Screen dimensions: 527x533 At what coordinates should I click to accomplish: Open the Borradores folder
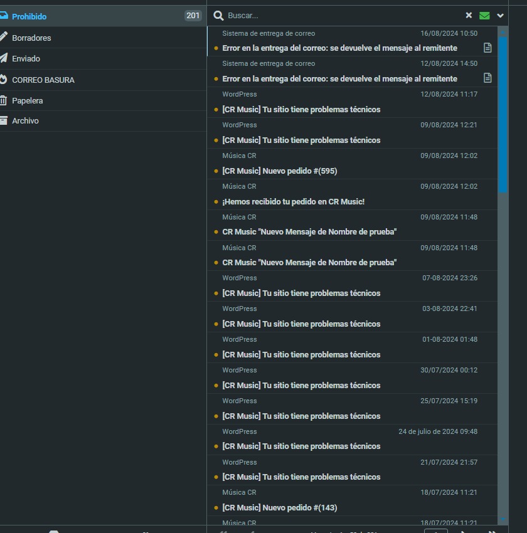click(x=31, y=38)
